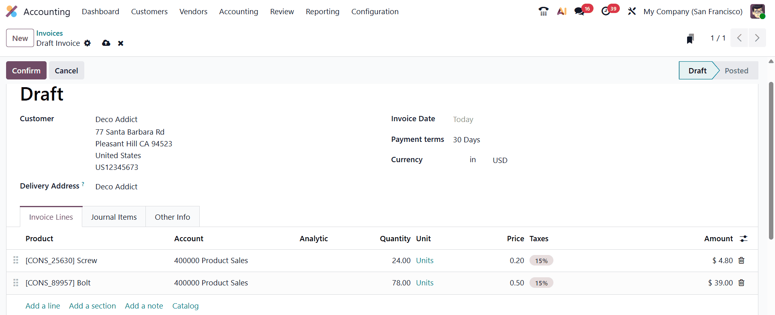Open Draft Invoice gear actions menu
The width and height of the screenshot is (775, 315).
88,43
